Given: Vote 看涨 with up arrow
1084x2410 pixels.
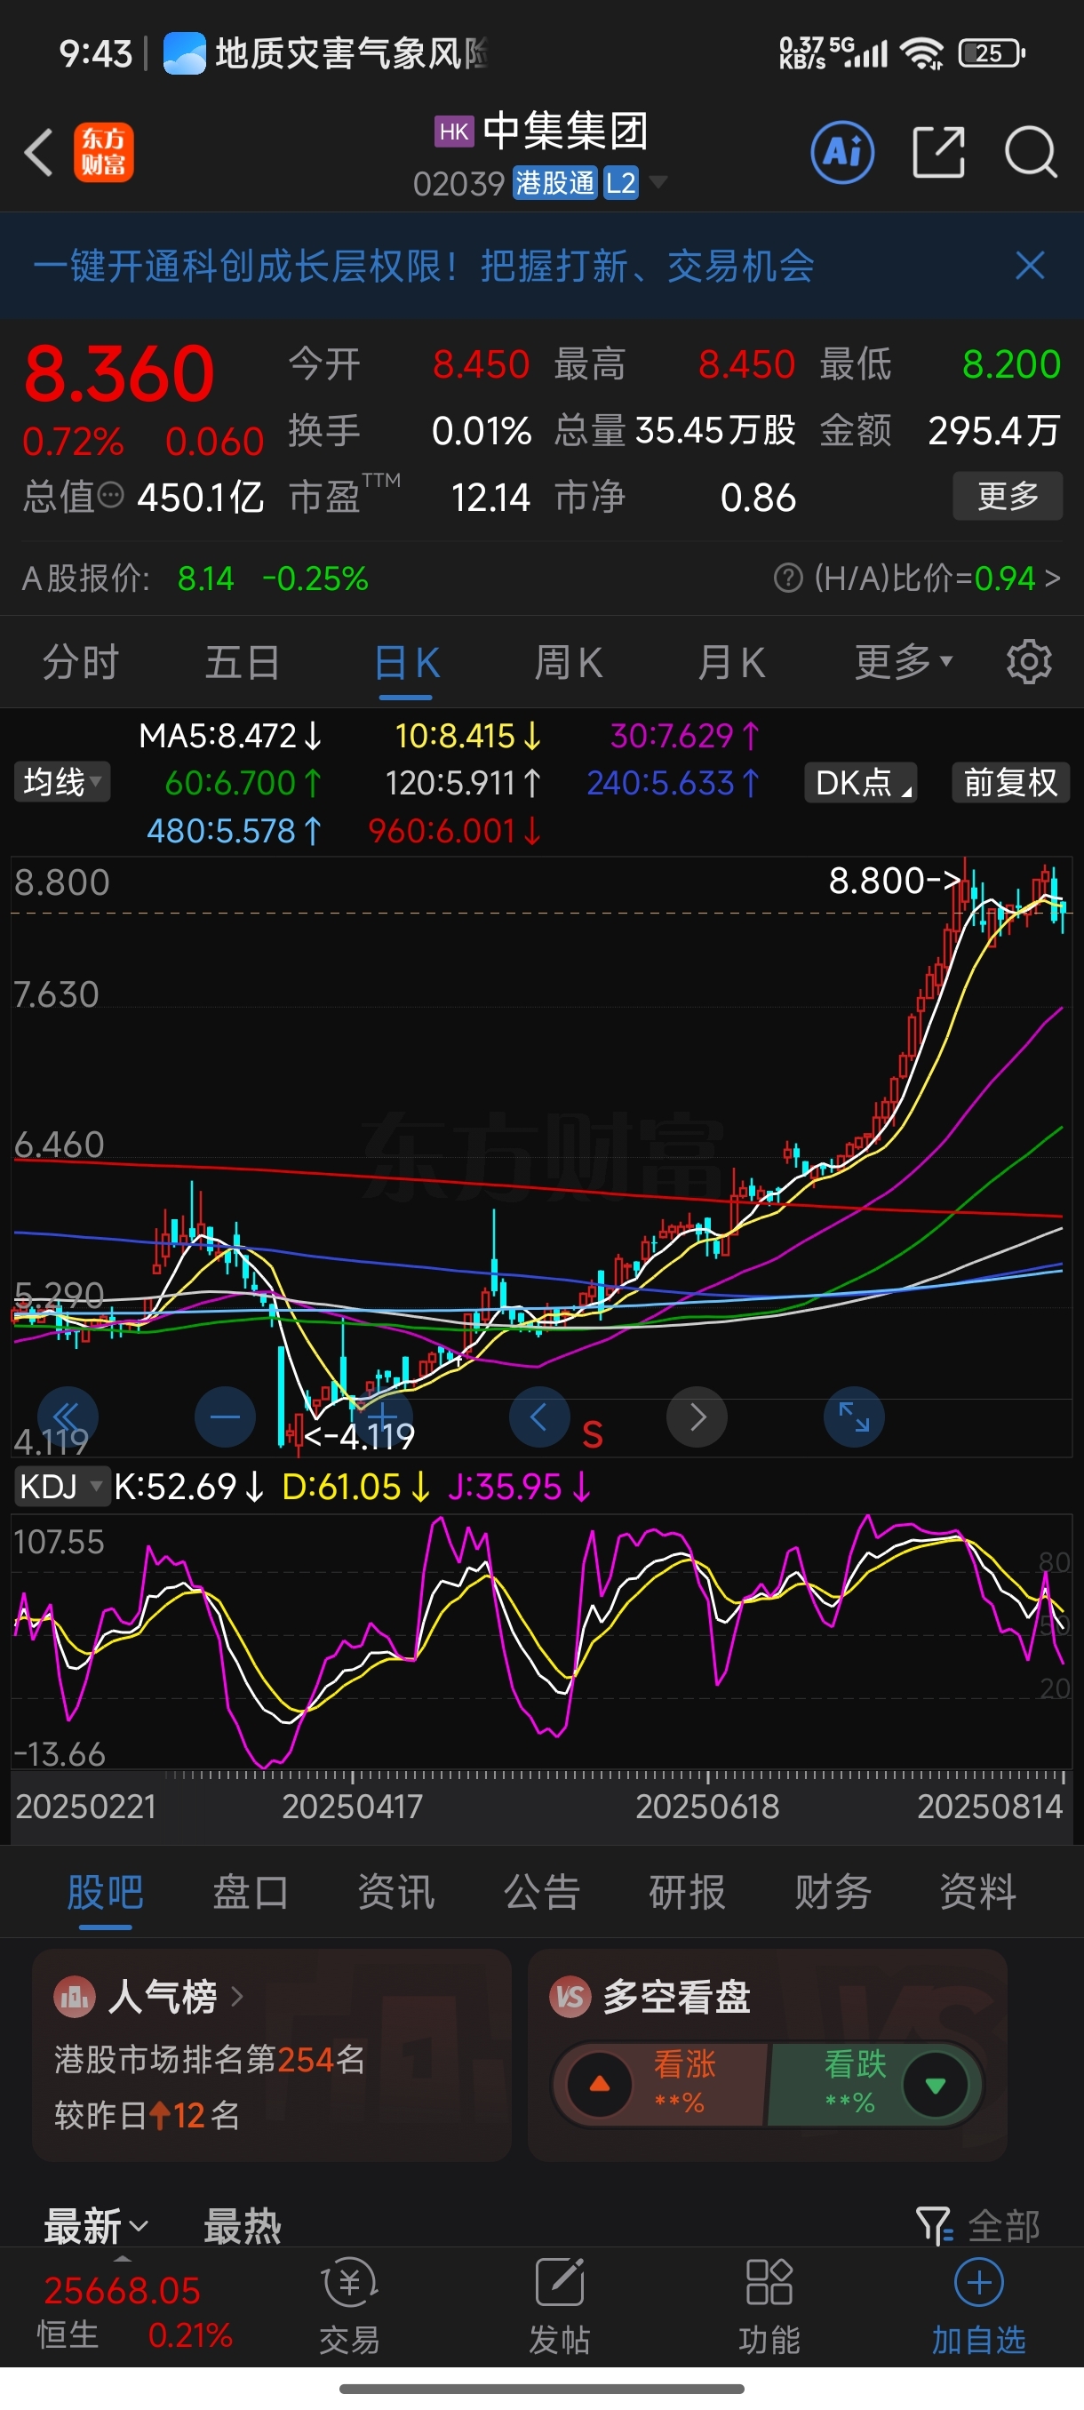Looking at the screenshot, I should (x=600, y=2084).
